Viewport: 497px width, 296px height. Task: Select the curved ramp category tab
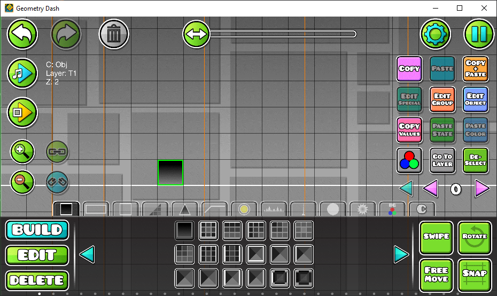point(215,209)
